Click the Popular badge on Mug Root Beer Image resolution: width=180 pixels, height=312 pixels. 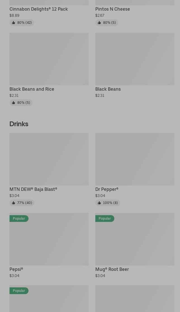pyautogui.click(x=105, y=219)
